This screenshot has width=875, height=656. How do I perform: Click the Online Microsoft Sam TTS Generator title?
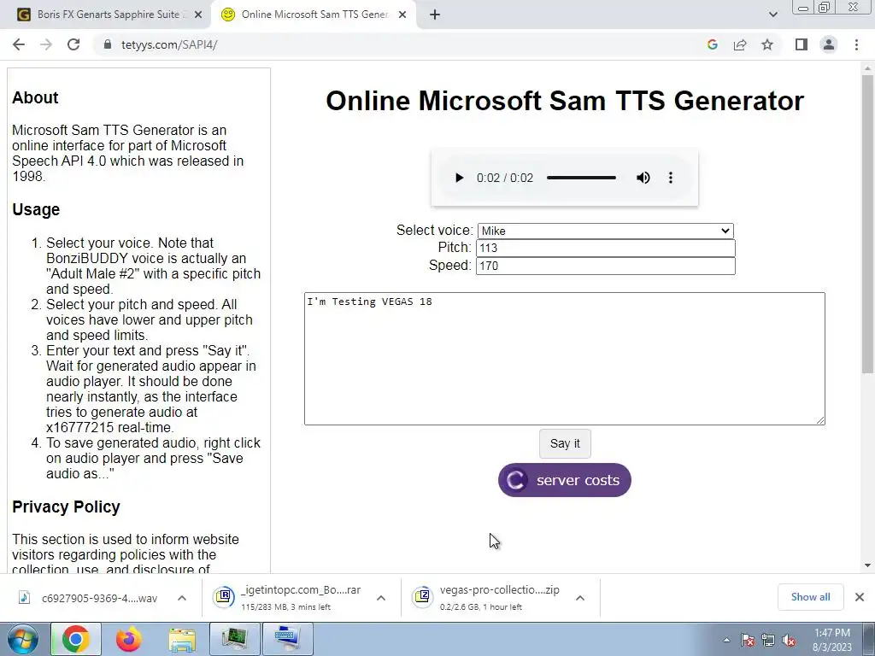565,101
